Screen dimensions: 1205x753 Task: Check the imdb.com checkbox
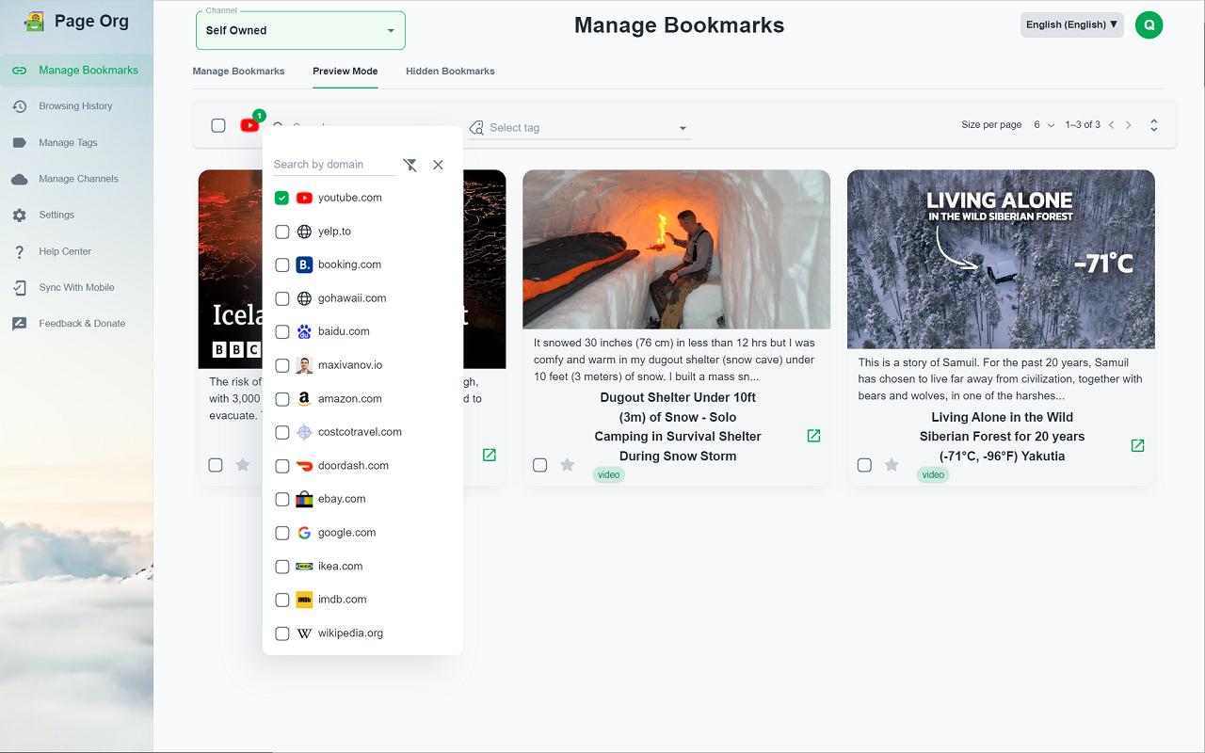coord(281,600)
